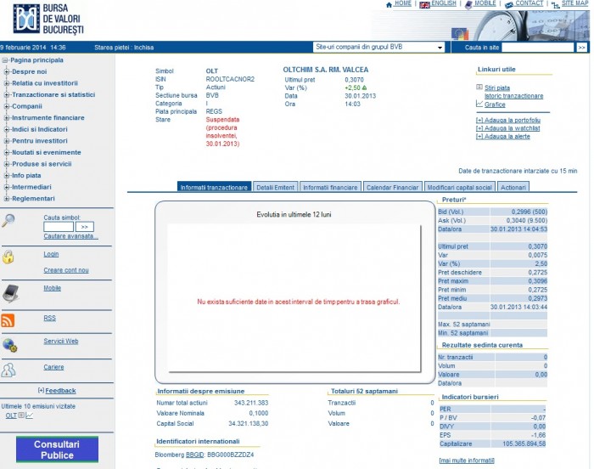
Task: Collapse the Pagina principala root node
Action: pos(5,60)
